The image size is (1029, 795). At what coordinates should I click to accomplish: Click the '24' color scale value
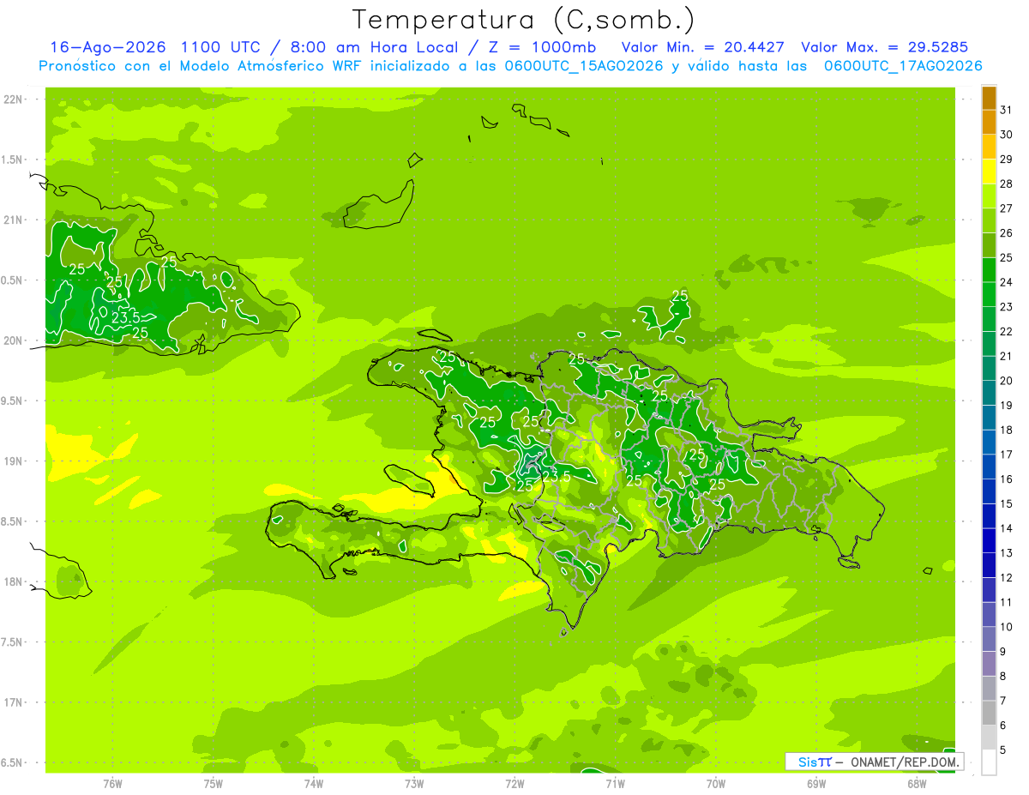1007,282
